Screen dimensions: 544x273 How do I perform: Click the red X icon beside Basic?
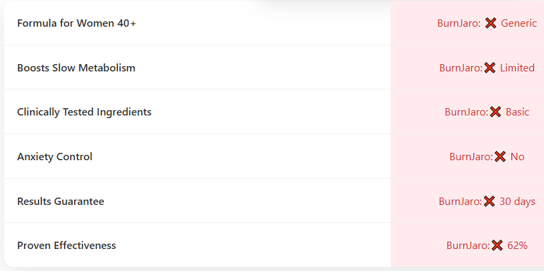coord(495,112)
